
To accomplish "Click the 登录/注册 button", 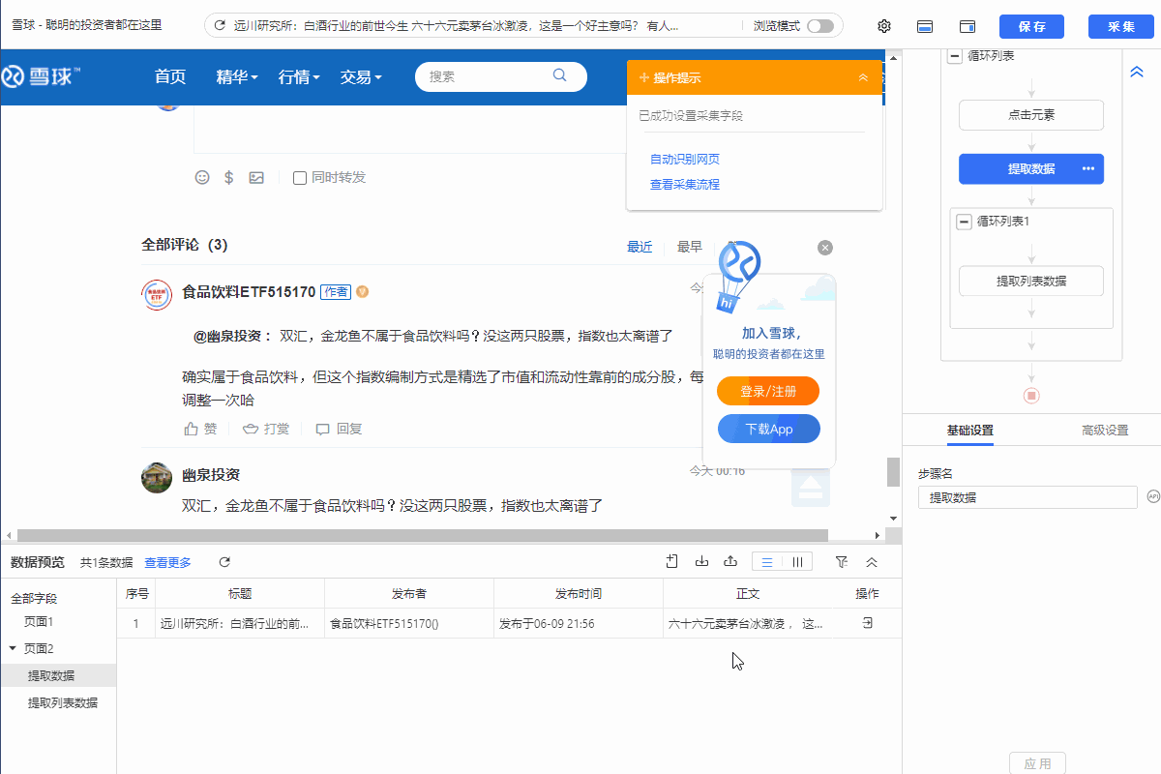I will point(768,391).
